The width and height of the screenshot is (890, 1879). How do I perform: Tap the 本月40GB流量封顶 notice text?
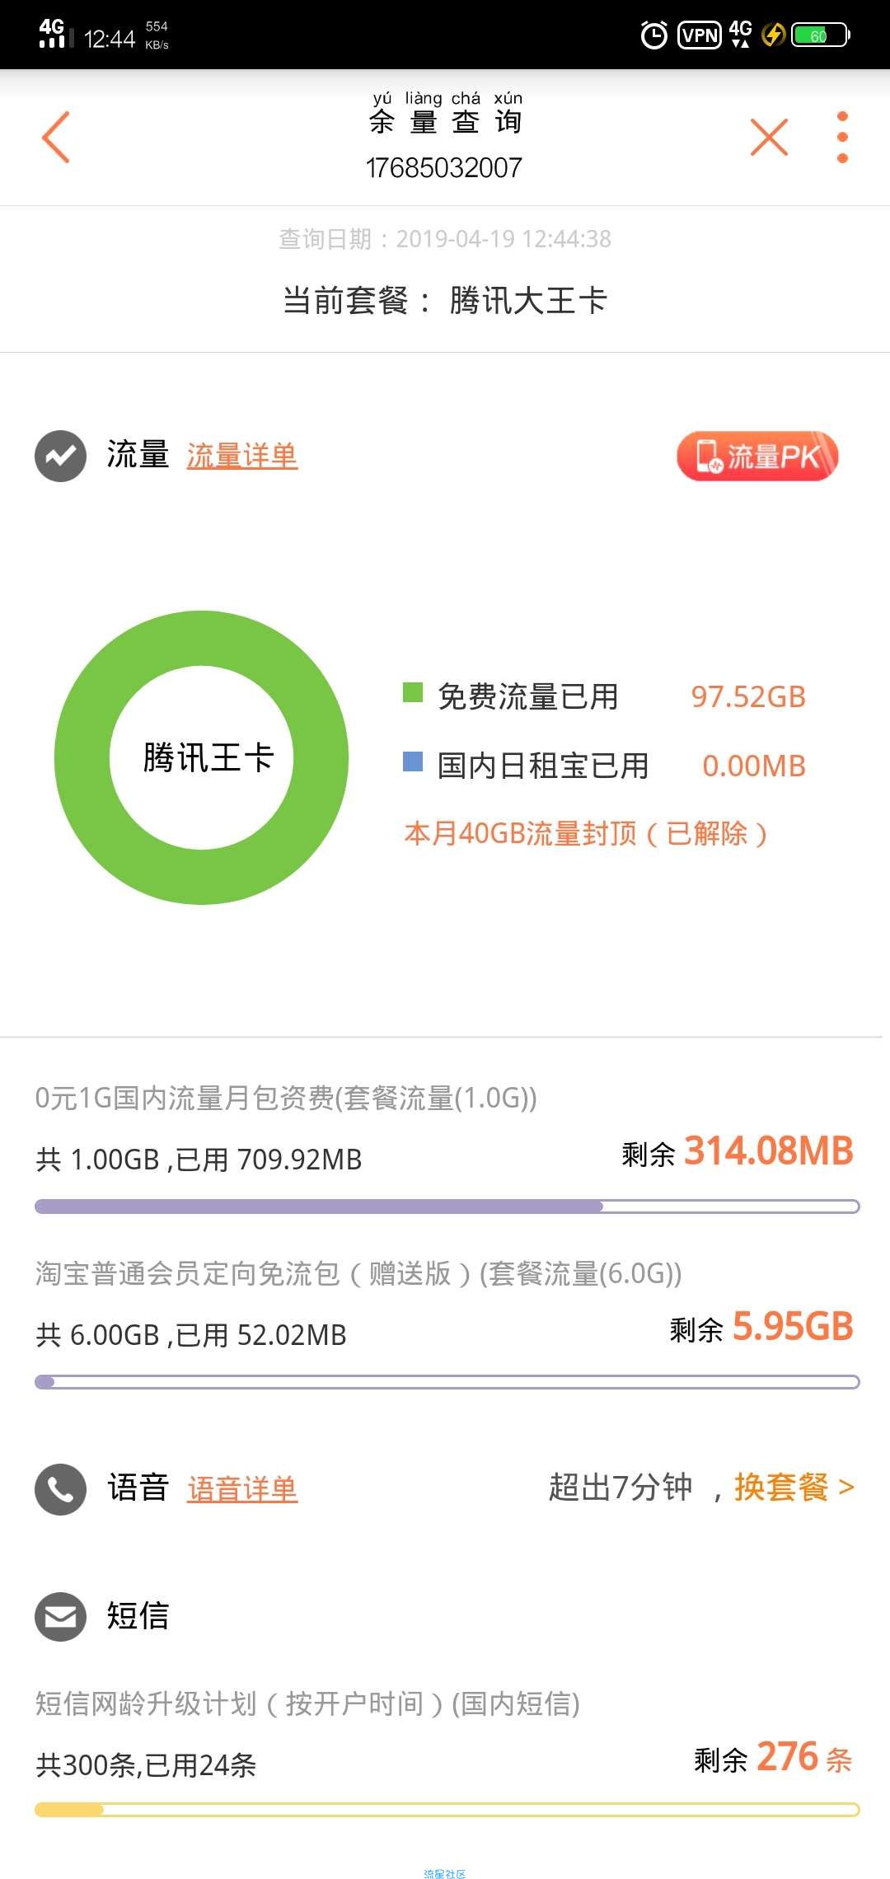[586, 833]
